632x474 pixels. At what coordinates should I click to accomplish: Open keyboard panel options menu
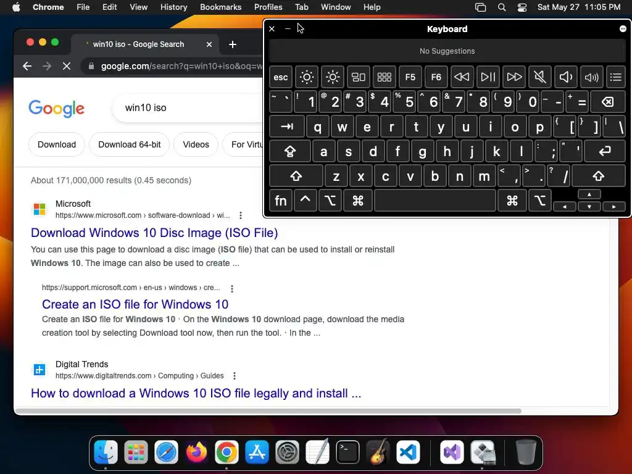[x=623, y=28]
